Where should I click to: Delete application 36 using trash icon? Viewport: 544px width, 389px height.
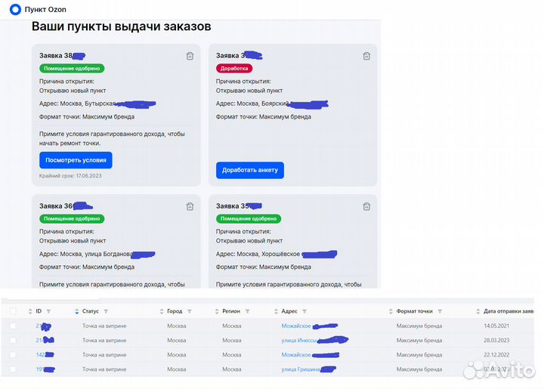[x=190, y=206]
